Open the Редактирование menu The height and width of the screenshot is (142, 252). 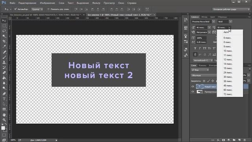point(27,3)
